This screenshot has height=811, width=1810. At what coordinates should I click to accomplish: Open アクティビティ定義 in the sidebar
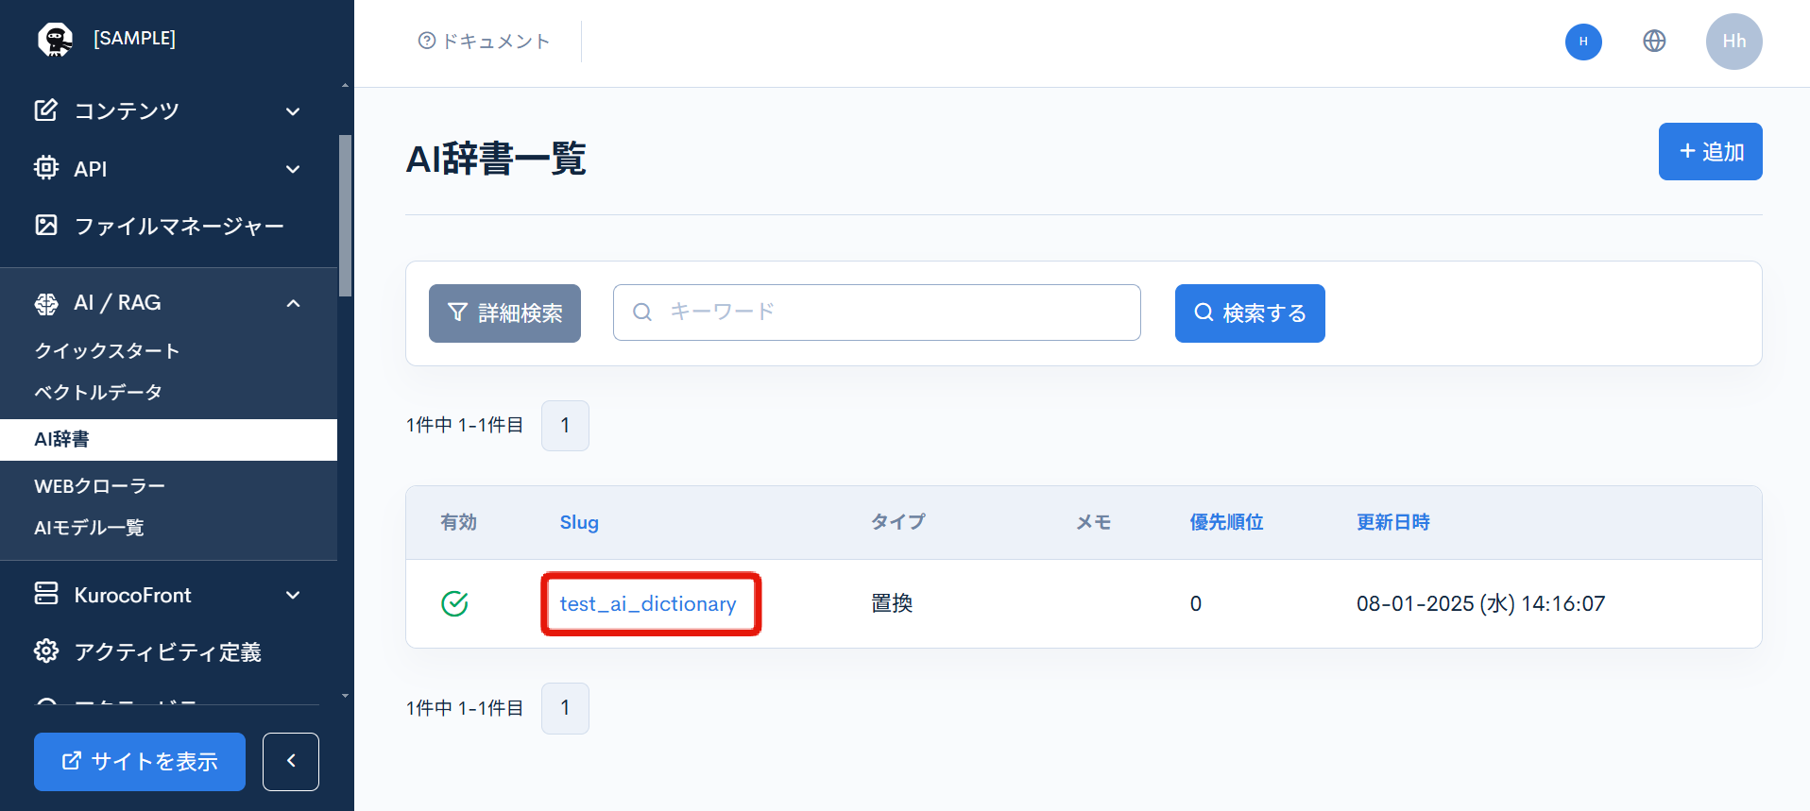(168, 652)
